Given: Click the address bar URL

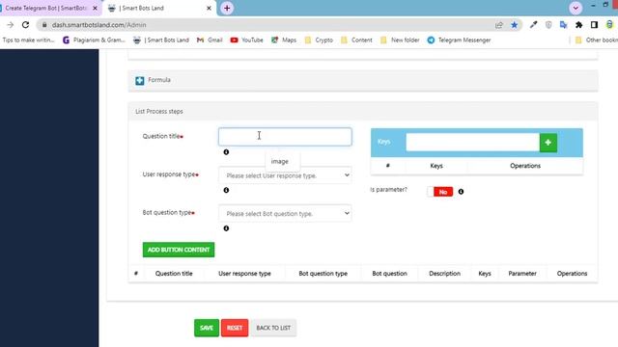Looking at the screenshot, I should coord(99,25).
